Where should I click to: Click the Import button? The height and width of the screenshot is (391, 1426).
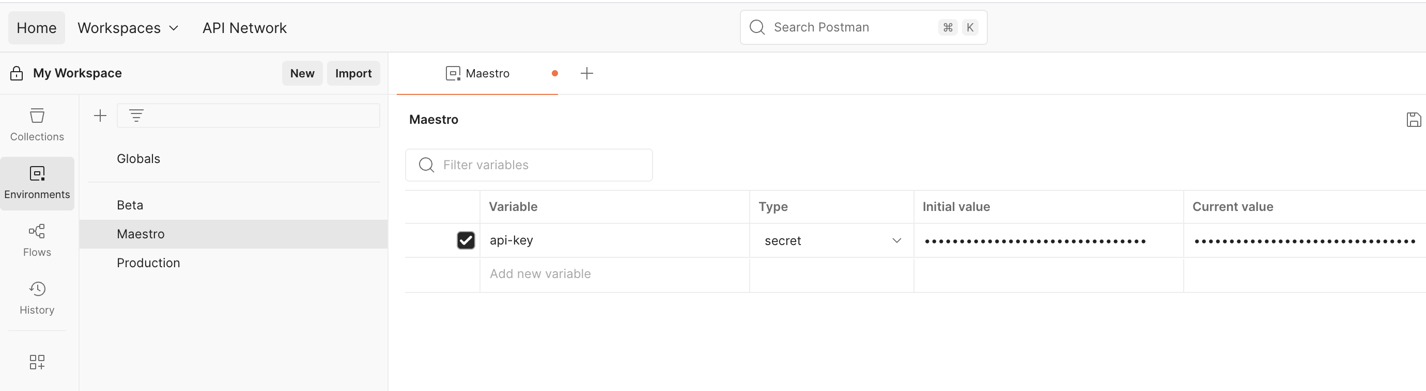coord(353,73)
